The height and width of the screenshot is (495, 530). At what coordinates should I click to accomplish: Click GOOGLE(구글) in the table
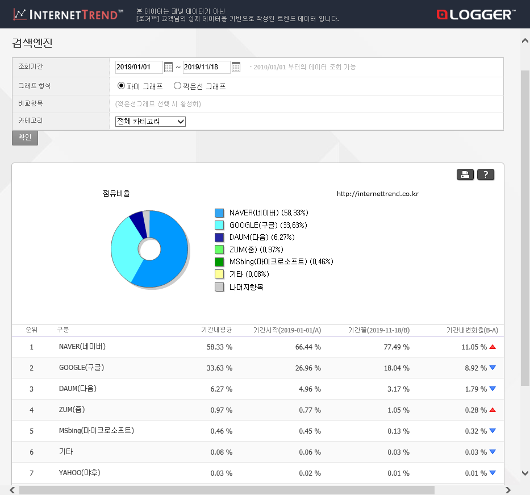[x=81, y=368]
